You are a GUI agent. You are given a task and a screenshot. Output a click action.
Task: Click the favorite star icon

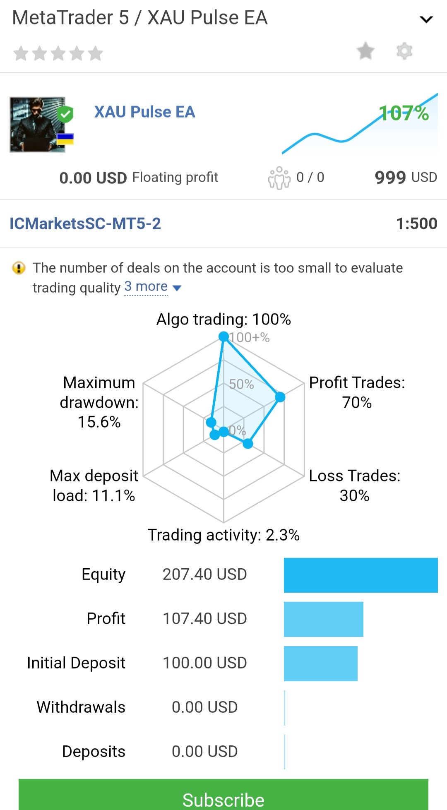(x=365, y=51)
